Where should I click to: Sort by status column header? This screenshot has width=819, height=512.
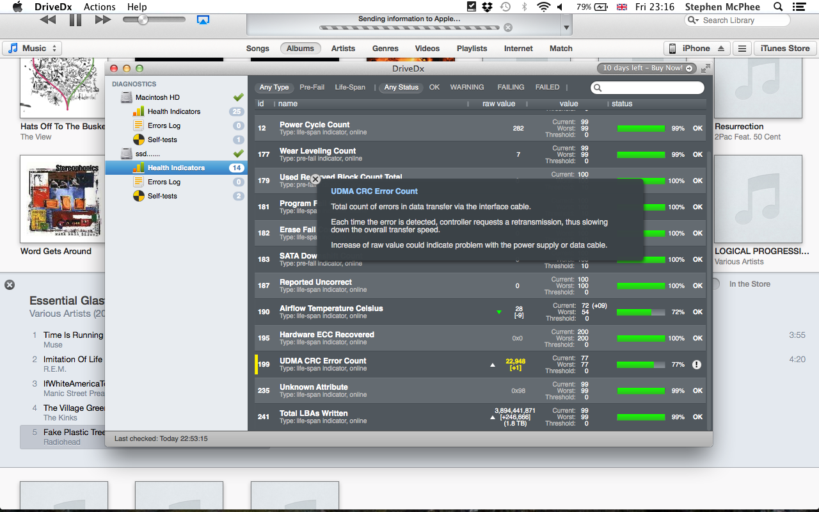[622, 104]
